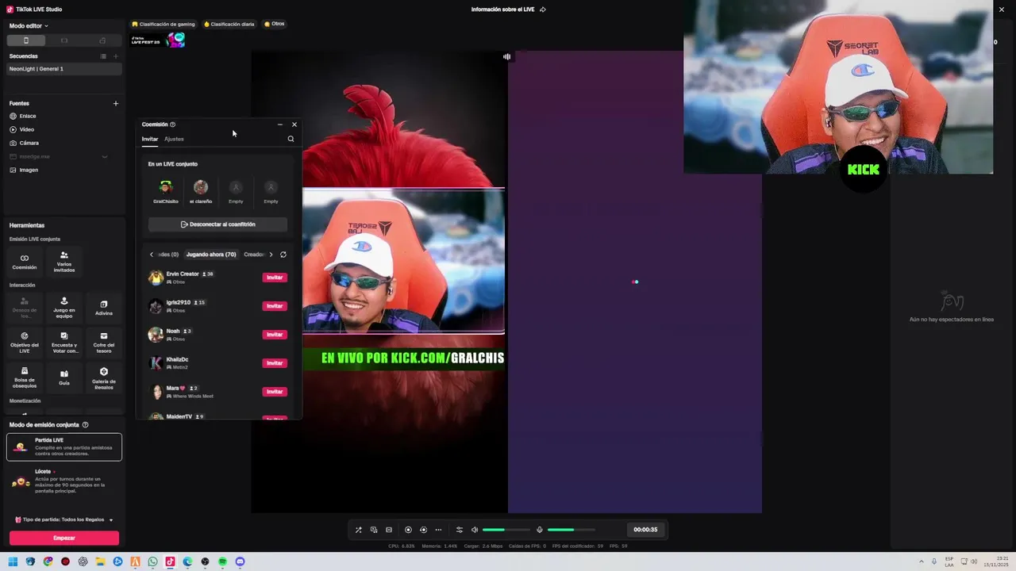The width and height of the screenshot is (1016, 571).
Task: Switch to the Ajustes tab
Action: 174,139
